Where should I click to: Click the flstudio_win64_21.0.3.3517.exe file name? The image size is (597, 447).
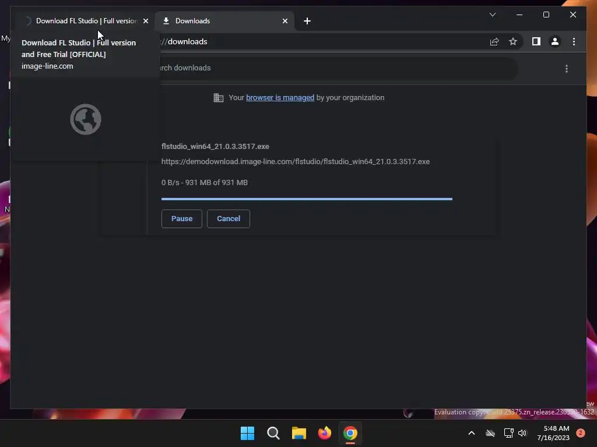coord(215,146)
